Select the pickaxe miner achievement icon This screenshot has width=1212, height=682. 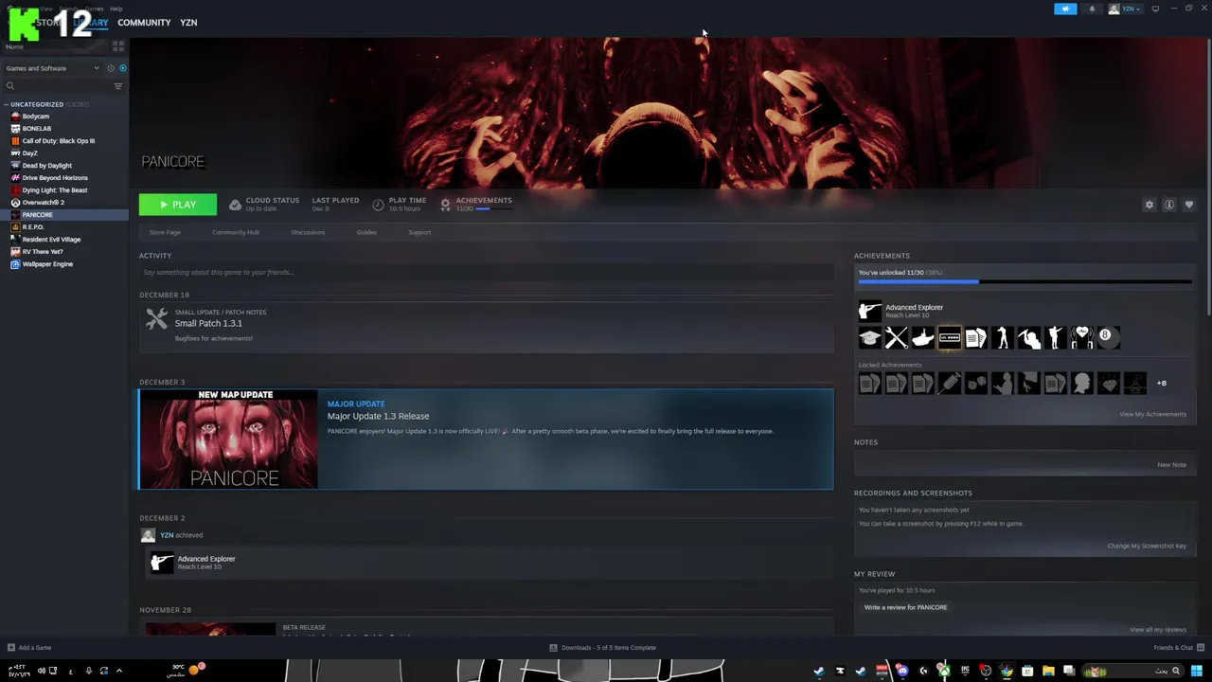(x=1028, y=337)
